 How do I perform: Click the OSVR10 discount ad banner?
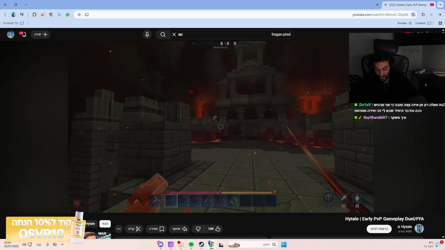tap(45, 227)
